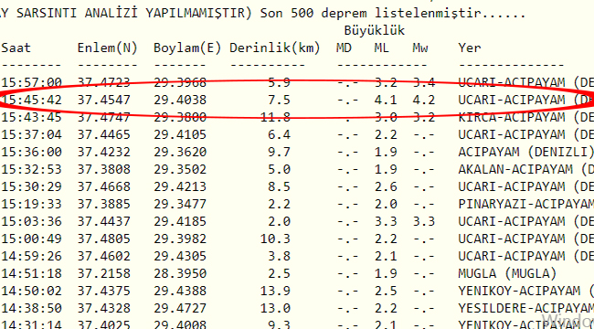
Task: Select the Derinlik(km) column header
Action: tap(275, 48)
